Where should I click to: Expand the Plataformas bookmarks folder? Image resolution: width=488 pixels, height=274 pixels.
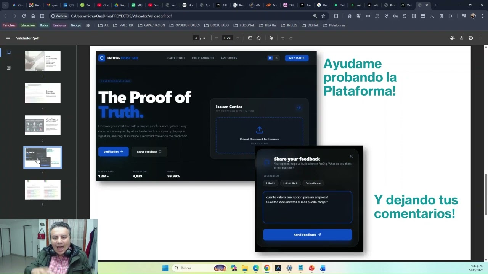tap(334, 25)
